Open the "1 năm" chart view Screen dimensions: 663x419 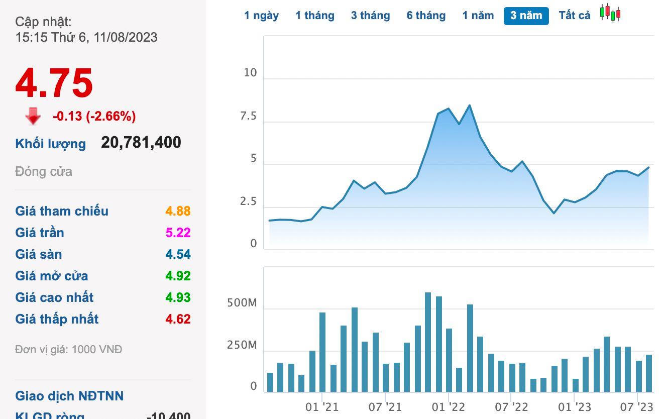[478, 16]
